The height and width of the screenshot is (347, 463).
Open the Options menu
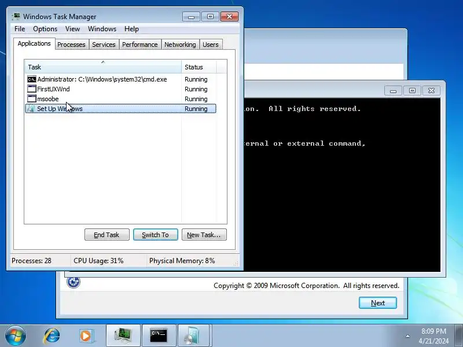coord(45,29)
